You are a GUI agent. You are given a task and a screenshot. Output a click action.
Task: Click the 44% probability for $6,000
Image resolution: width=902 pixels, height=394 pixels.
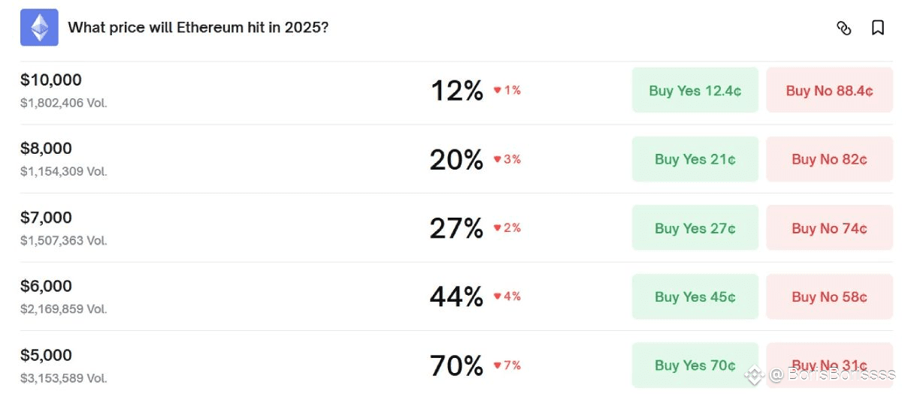tap(456, 297)
